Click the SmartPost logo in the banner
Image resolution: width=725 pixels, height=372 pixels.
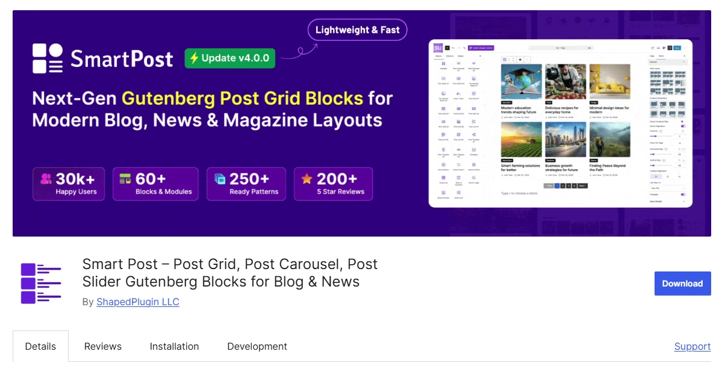click(103, 58)
